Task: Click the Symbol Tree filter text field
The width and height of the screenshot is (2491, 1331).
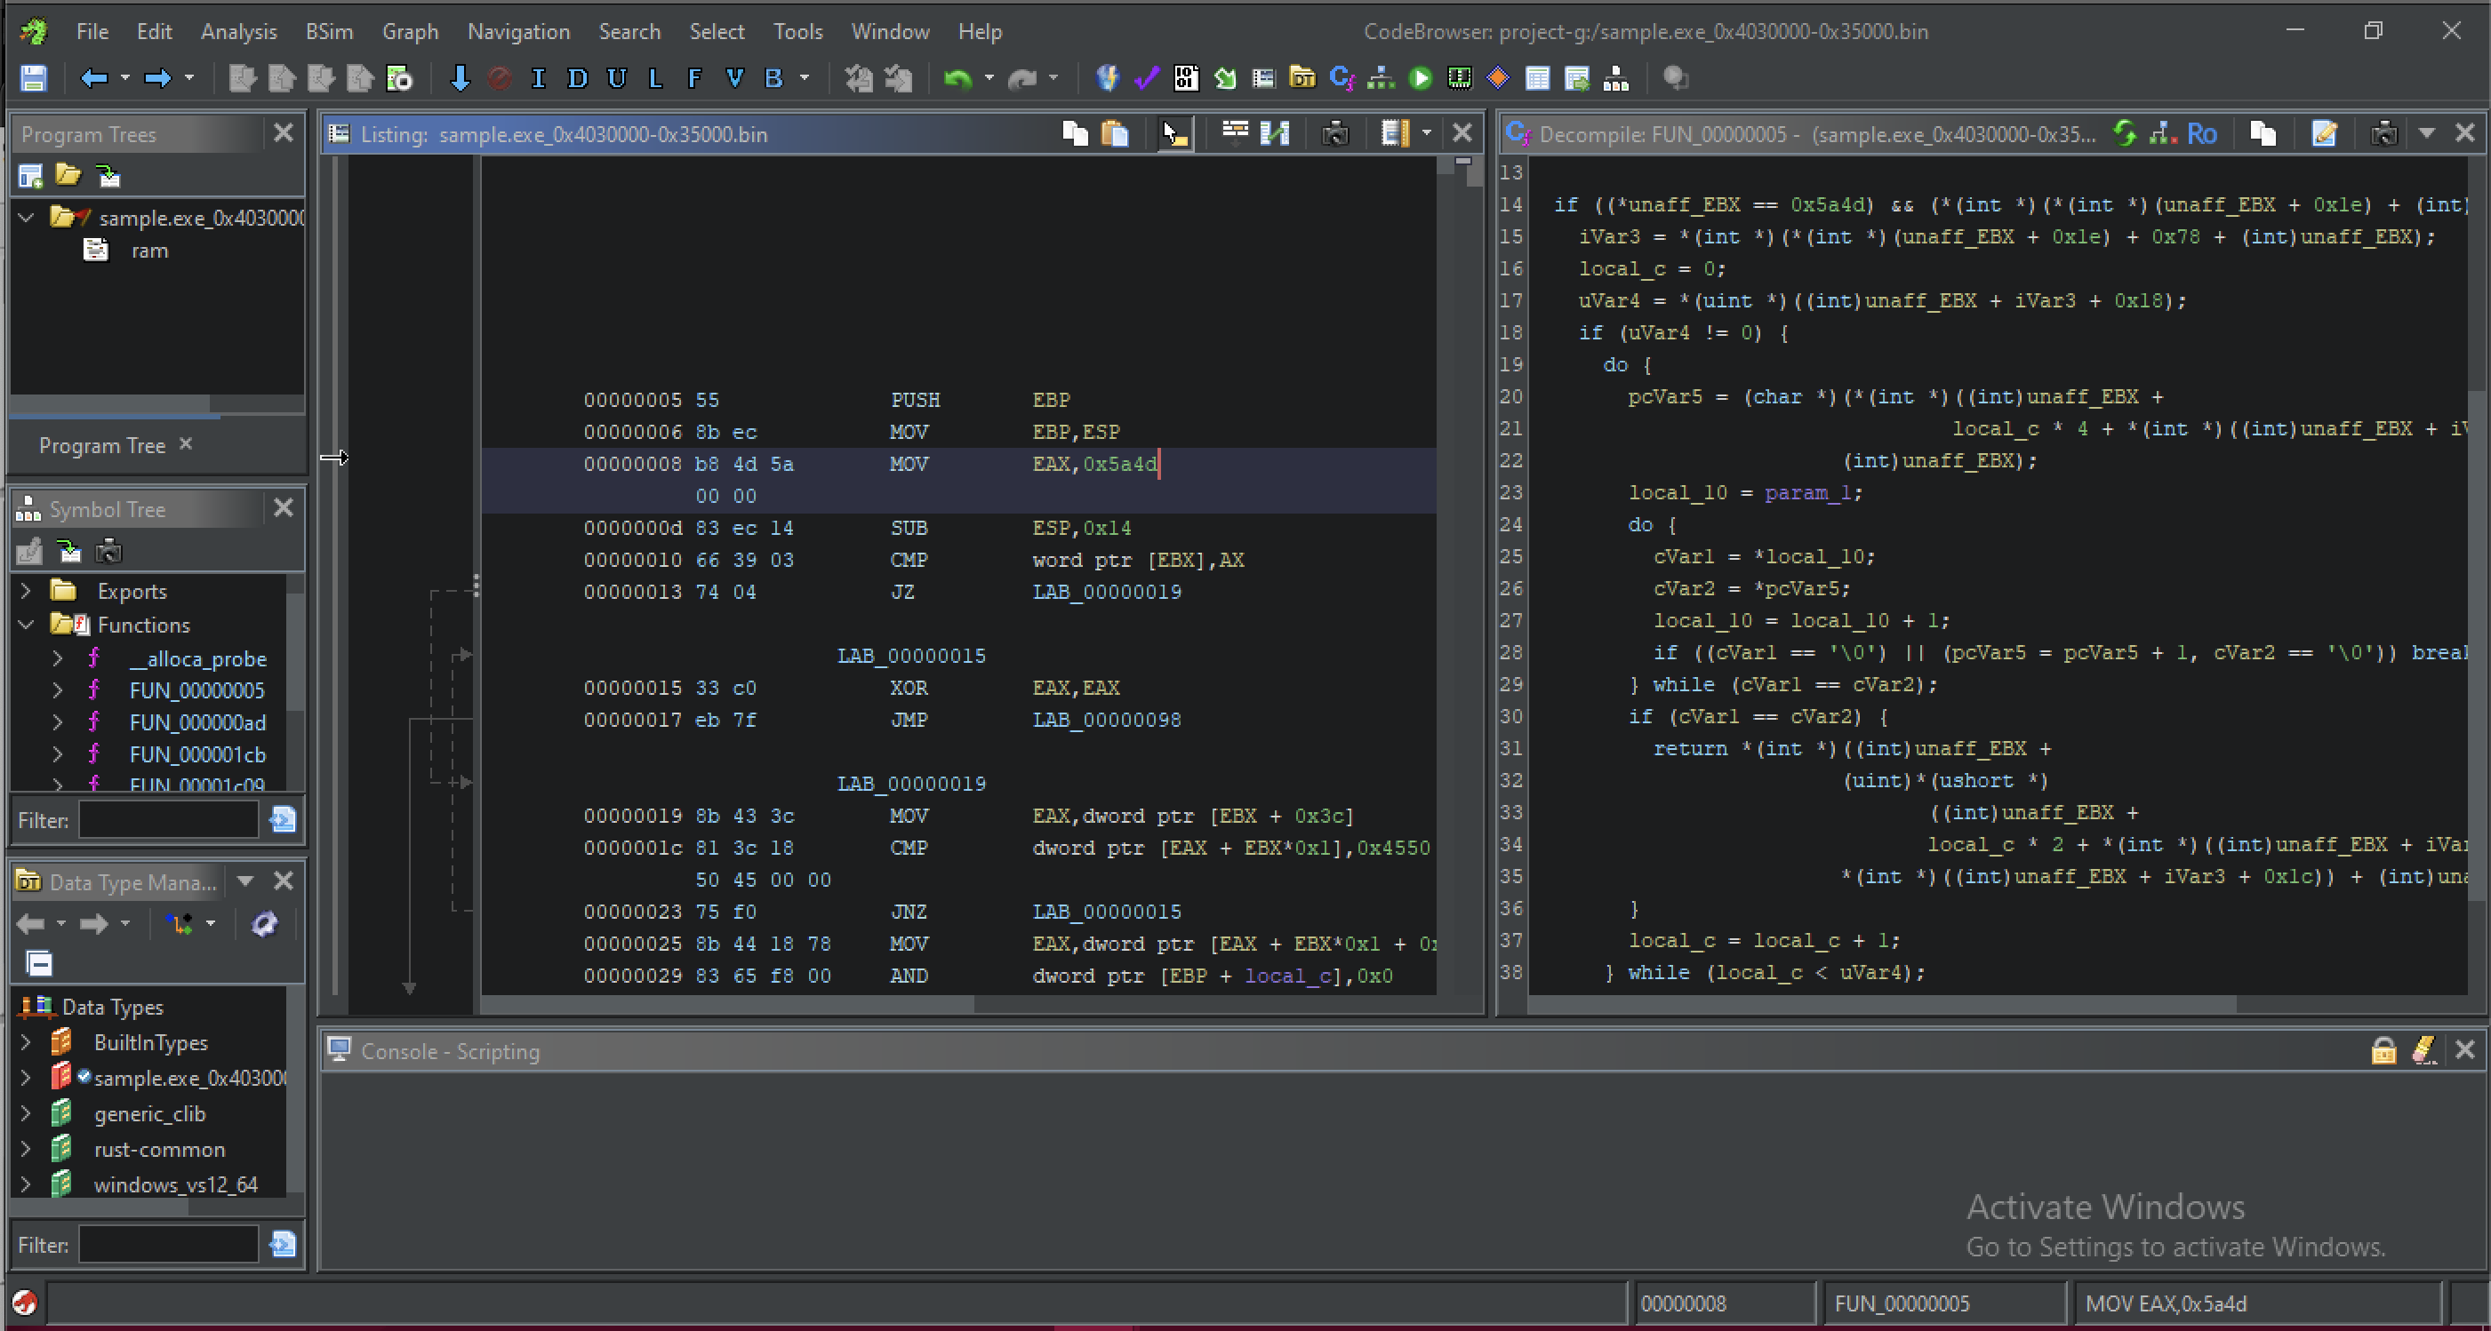Action: [168, 820]
